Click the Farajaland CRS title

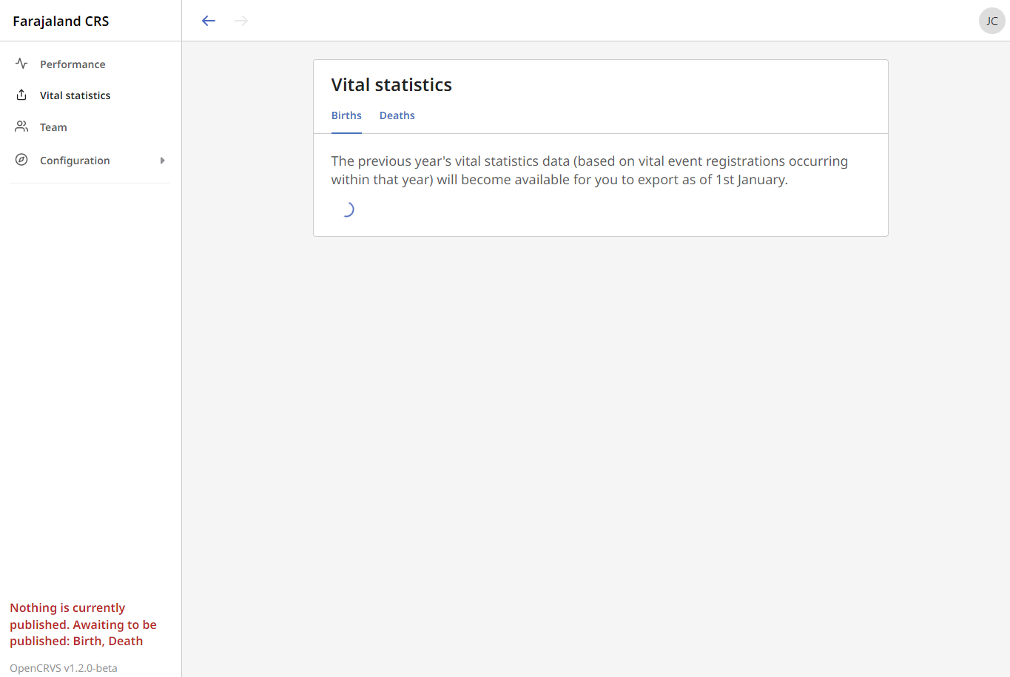pos(61,21)
